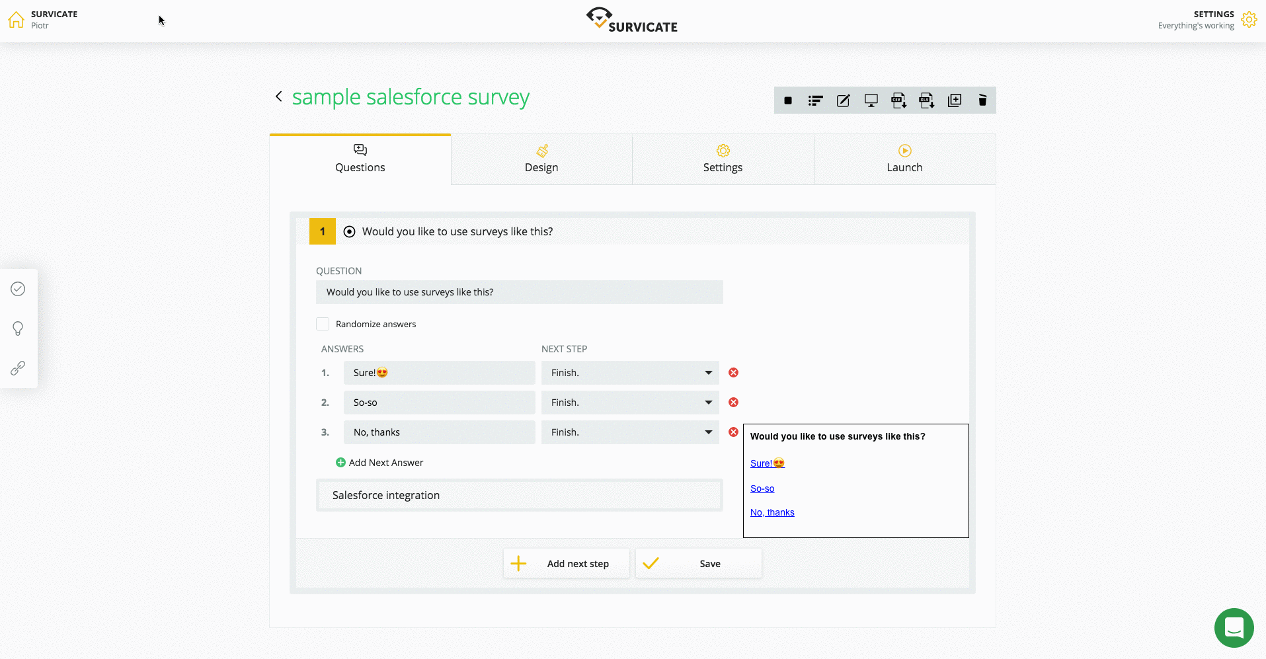Click Add next step button
This screenshot has width=1266, height=659.
tap(567, 564)
